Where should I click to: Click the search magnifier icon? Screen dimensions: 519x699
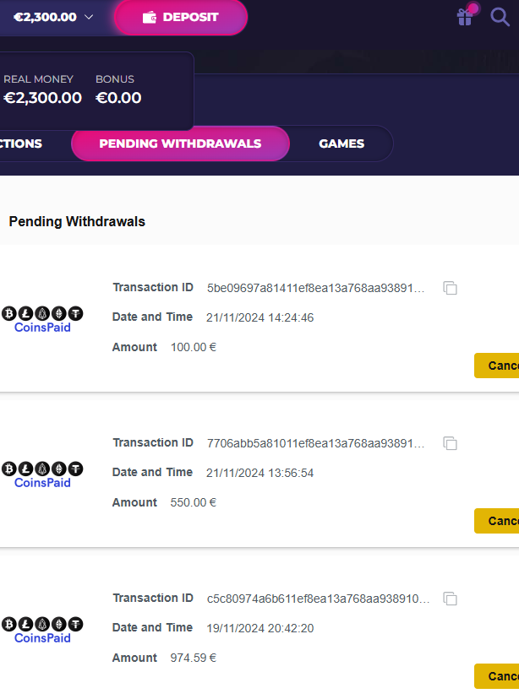(x=500, y=16)
